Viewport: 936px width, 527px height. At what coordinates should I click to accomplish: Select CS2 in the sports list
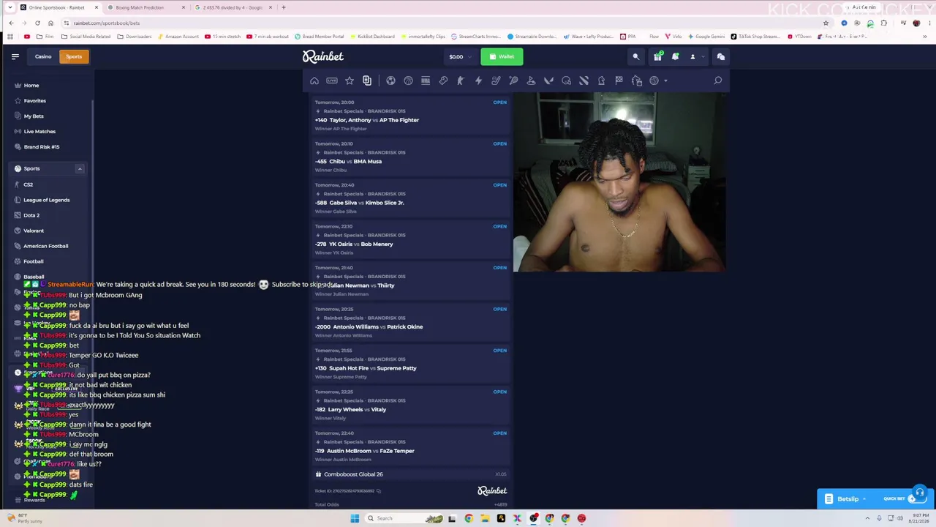pos(28,184)
